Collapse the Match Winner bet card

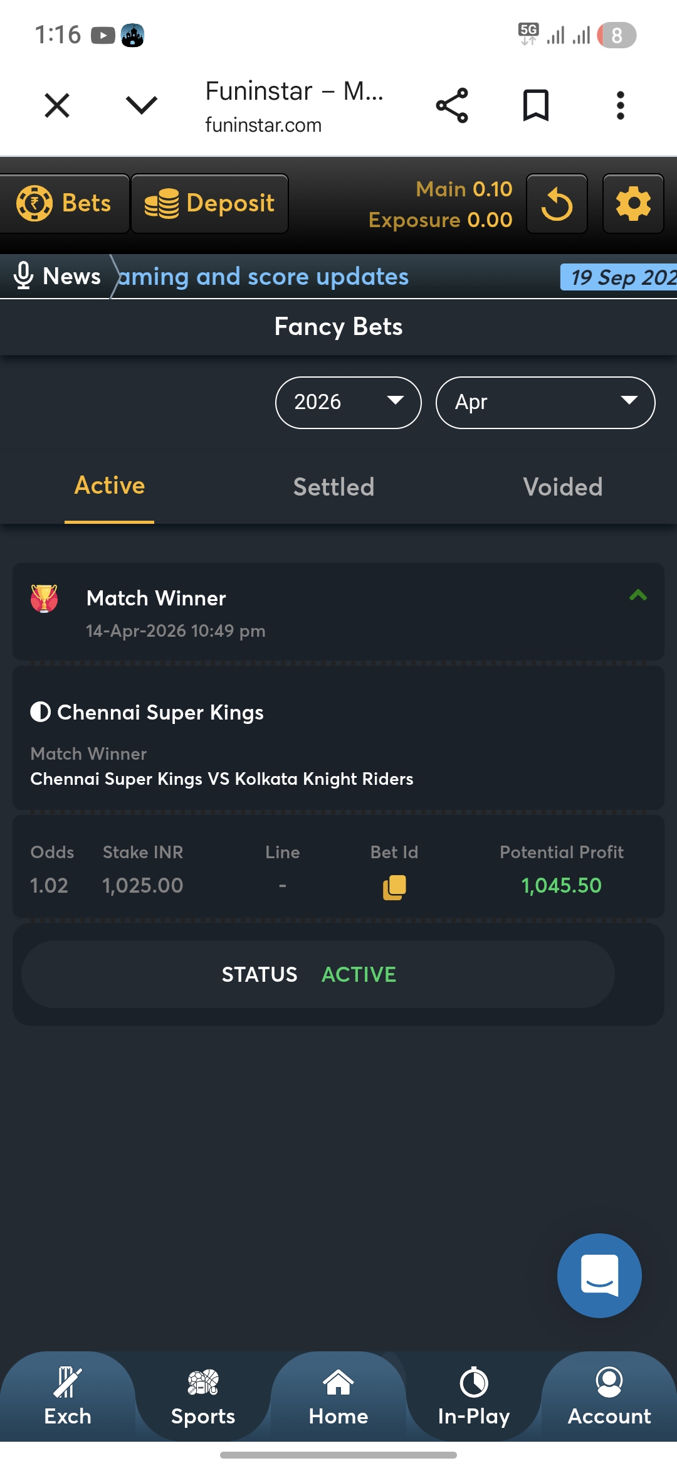638,595
